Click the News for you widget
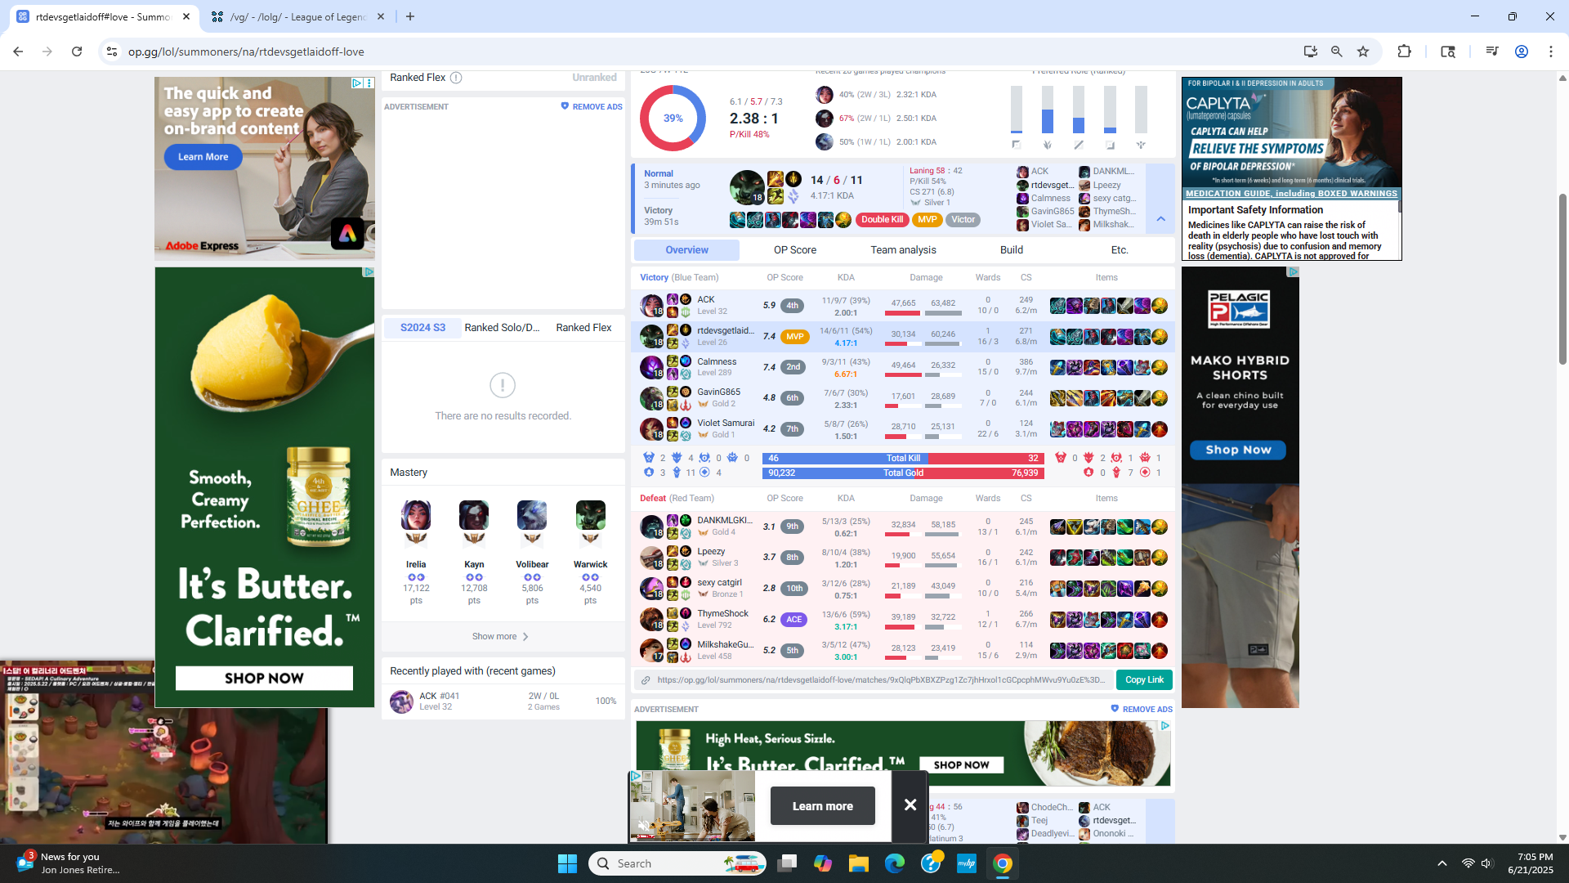Image resolution: width=1569 pixels, height=883 pixels. coord(69,863)
